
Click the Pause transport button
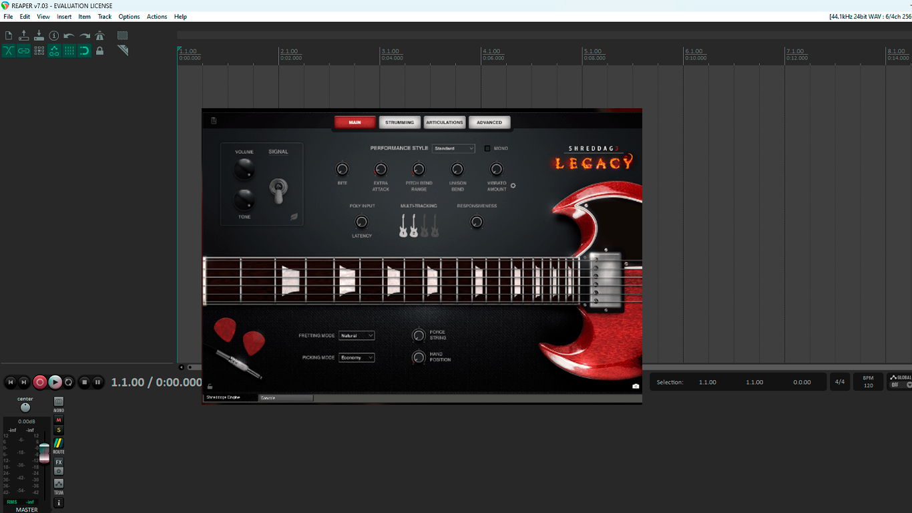pyautogui.click(x=98, y=382)
